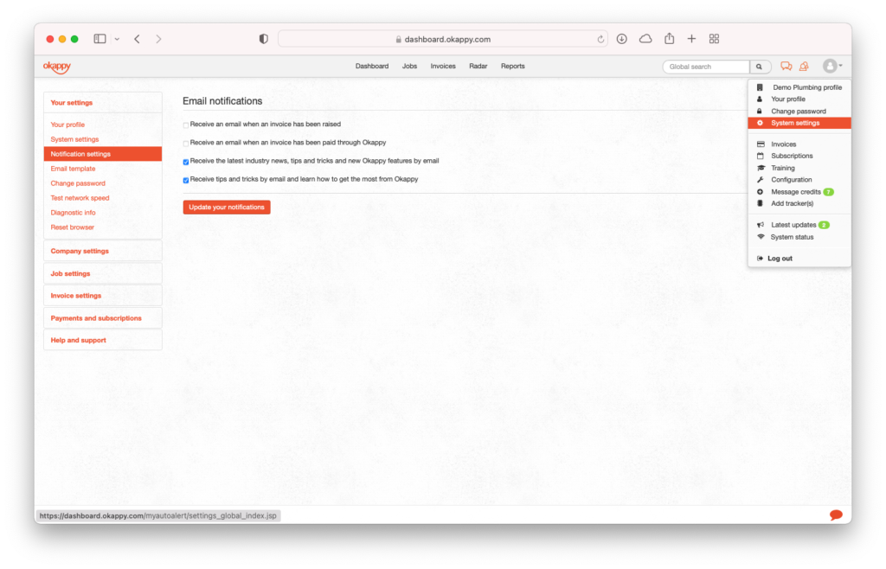Click the user avatar icon

click(830, 66)
